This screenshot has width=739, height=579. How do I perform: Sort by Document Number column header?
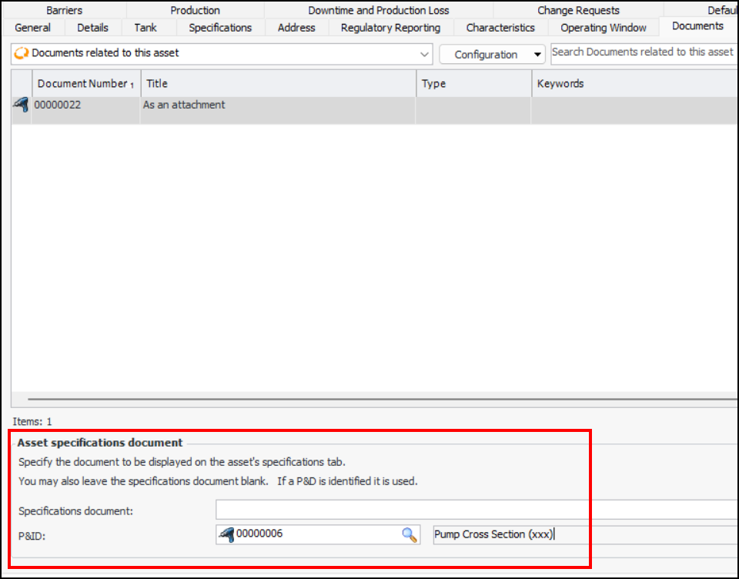(x=86, y=83)
